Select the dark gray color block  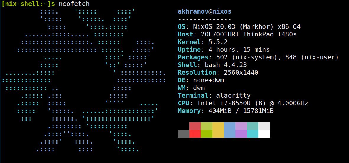point(183,134)
